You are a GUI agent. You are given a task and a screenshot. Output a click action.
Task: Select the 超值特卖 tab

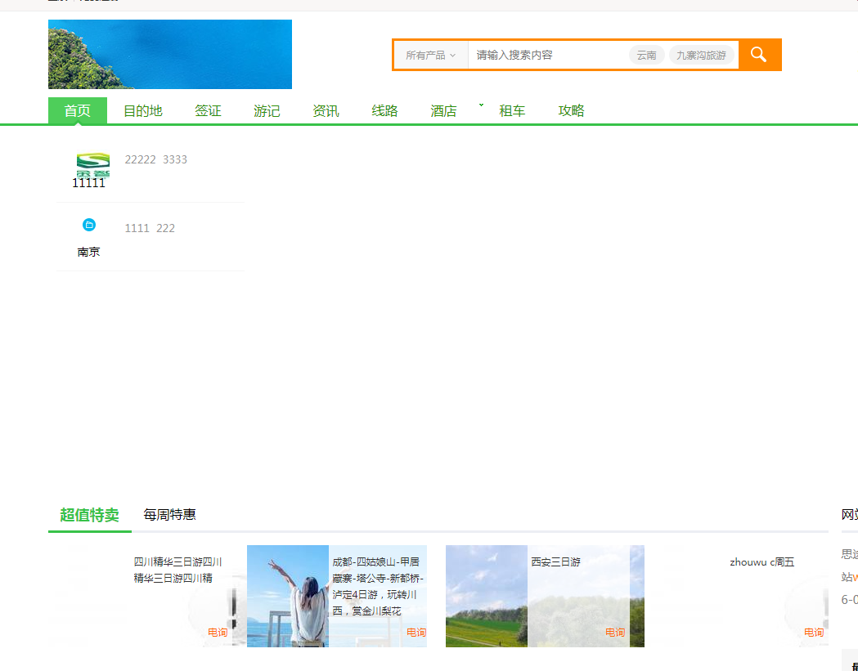pos(89,515)
